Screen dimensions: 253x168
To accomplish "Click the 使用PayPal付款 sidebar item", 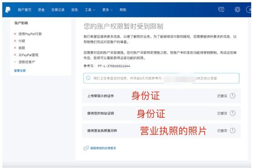I will point(30,34).
